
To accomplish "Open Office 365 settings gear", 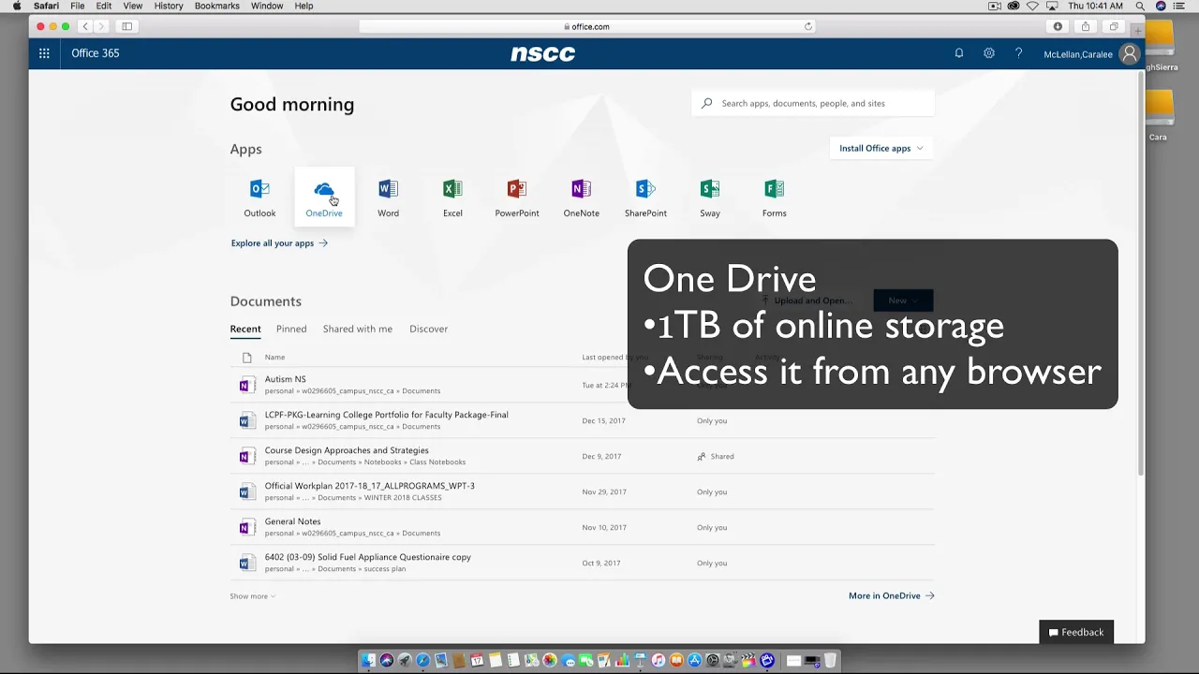I will [988, 53].
